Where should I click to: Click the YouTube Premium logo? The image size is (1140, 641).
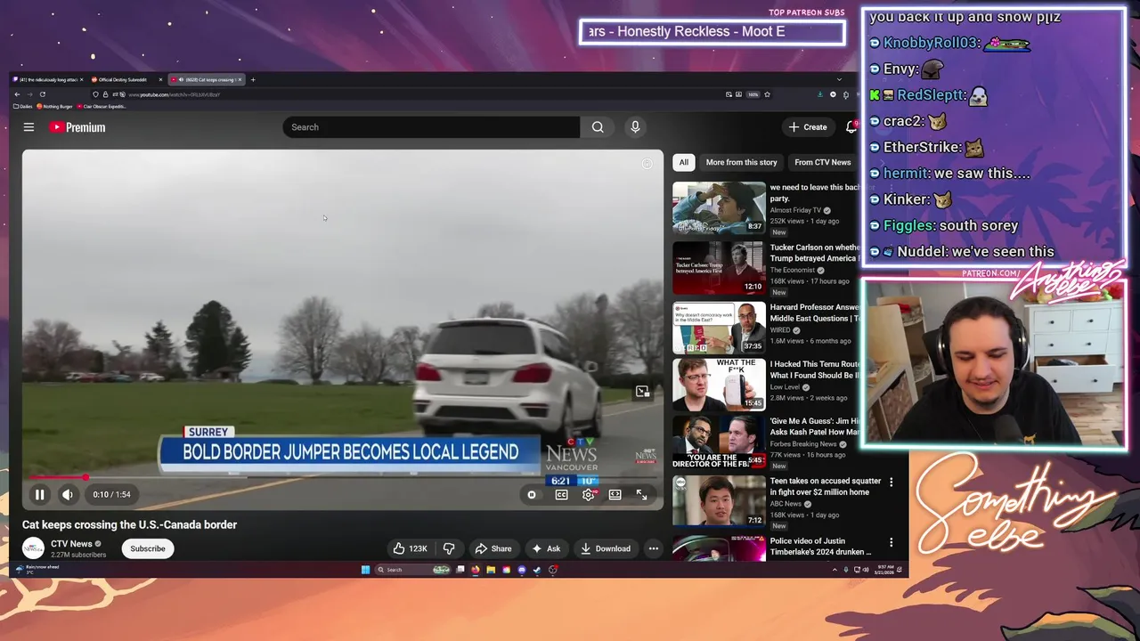click(77, 127)
